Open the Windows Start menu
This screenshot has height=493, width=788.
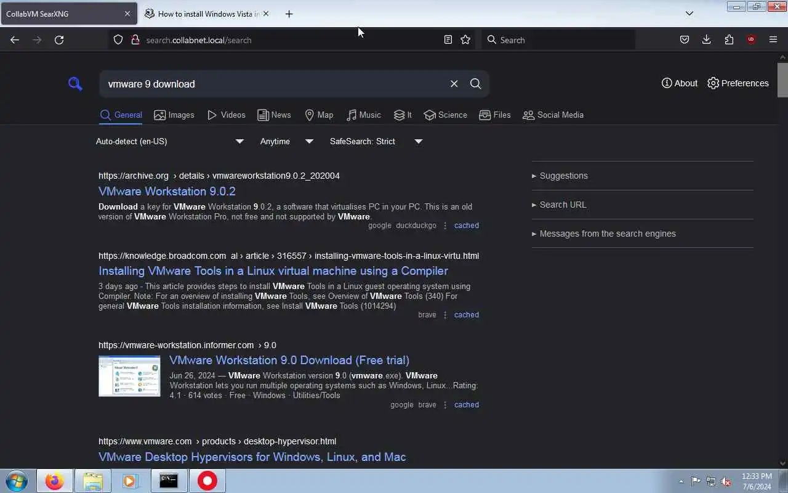(17, 481)
